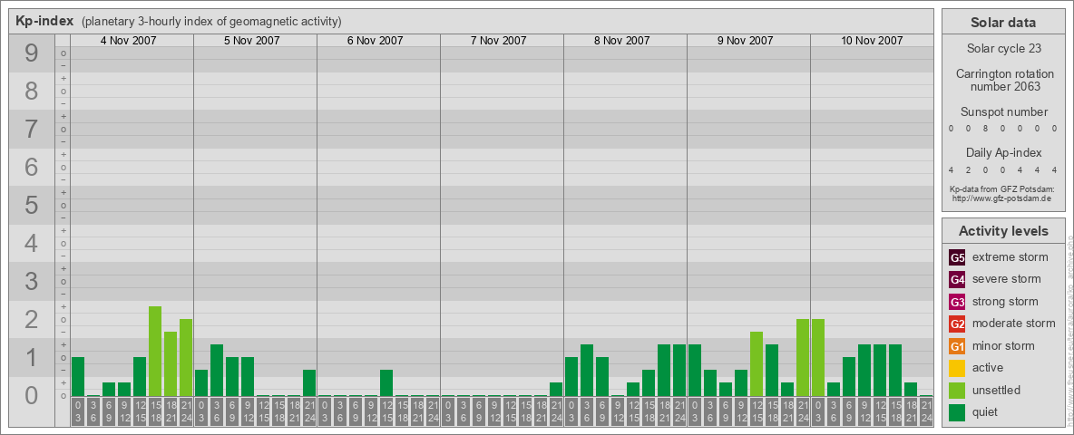Screen dimensions: 1074x435
Task: Click the 'extreme storm' legend label
Action: (1011, 257)
